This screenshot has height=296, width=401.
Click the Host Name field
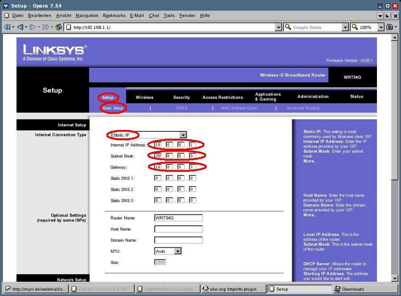[178, 229]
